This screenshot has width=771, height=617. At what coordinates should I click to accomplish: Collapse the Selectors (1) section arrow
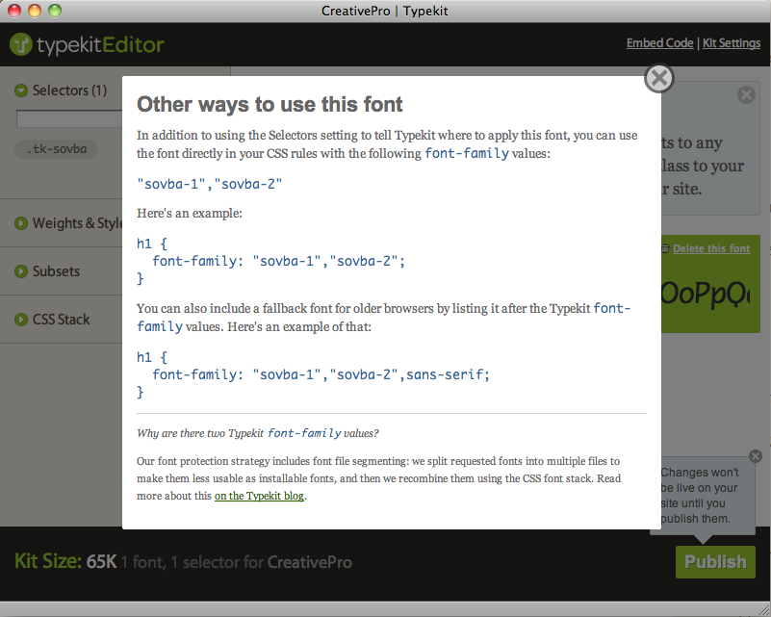click(x=21, y=90)
